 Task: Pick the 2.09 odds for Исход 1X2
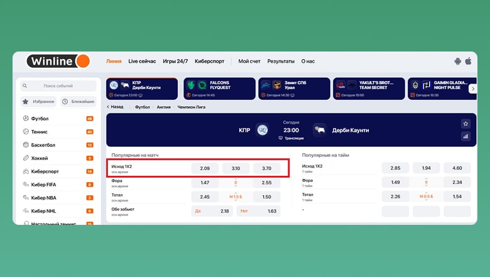(205, 168)
